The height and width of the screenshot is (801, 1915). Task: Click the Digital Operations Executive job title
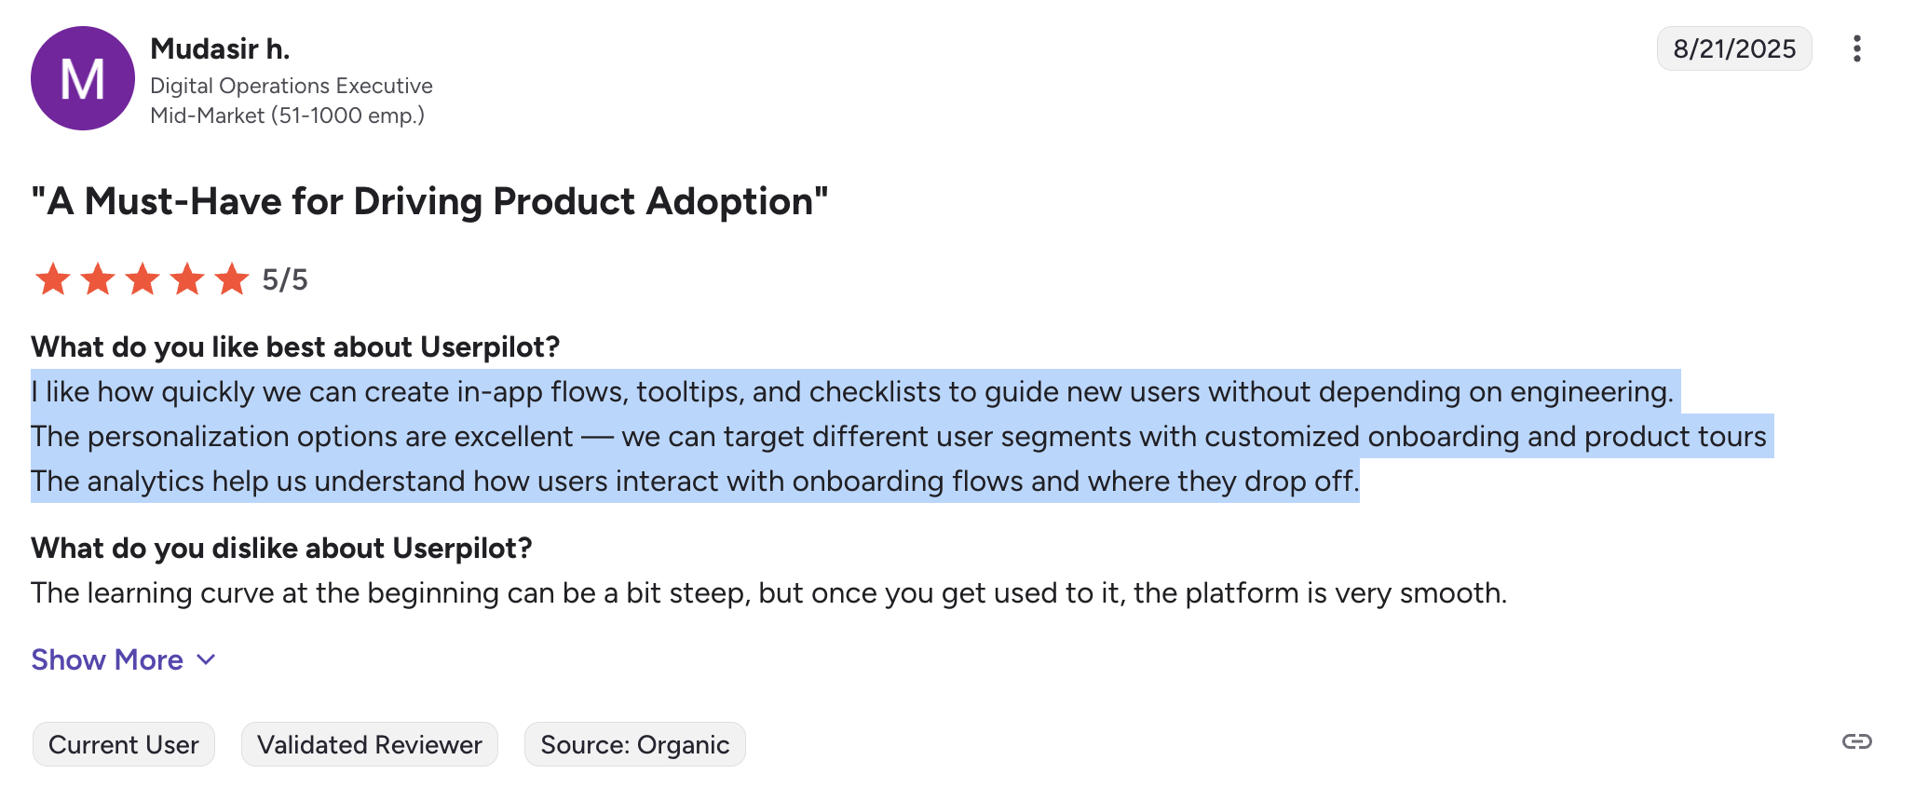[x=292, y=86]
